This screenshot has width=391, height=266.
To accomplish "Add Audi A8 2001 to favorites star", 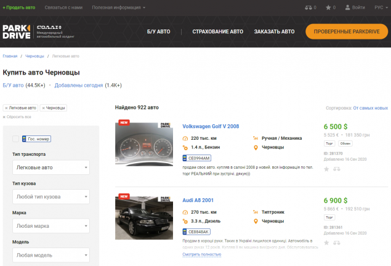I will click(326, 243).
